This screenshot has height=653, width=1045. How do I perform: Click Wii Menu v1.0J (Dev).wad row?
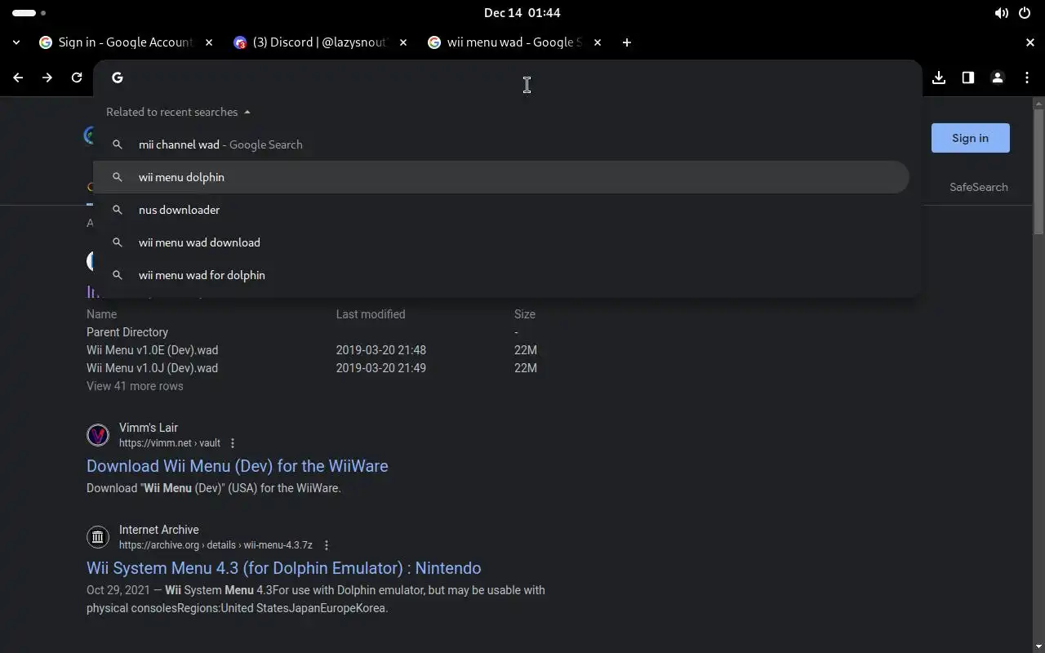pyautogui.click(x=312, y=368)
